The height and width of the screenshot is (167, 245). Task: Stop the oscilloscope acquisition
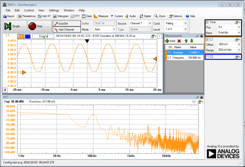pos(39,26)
